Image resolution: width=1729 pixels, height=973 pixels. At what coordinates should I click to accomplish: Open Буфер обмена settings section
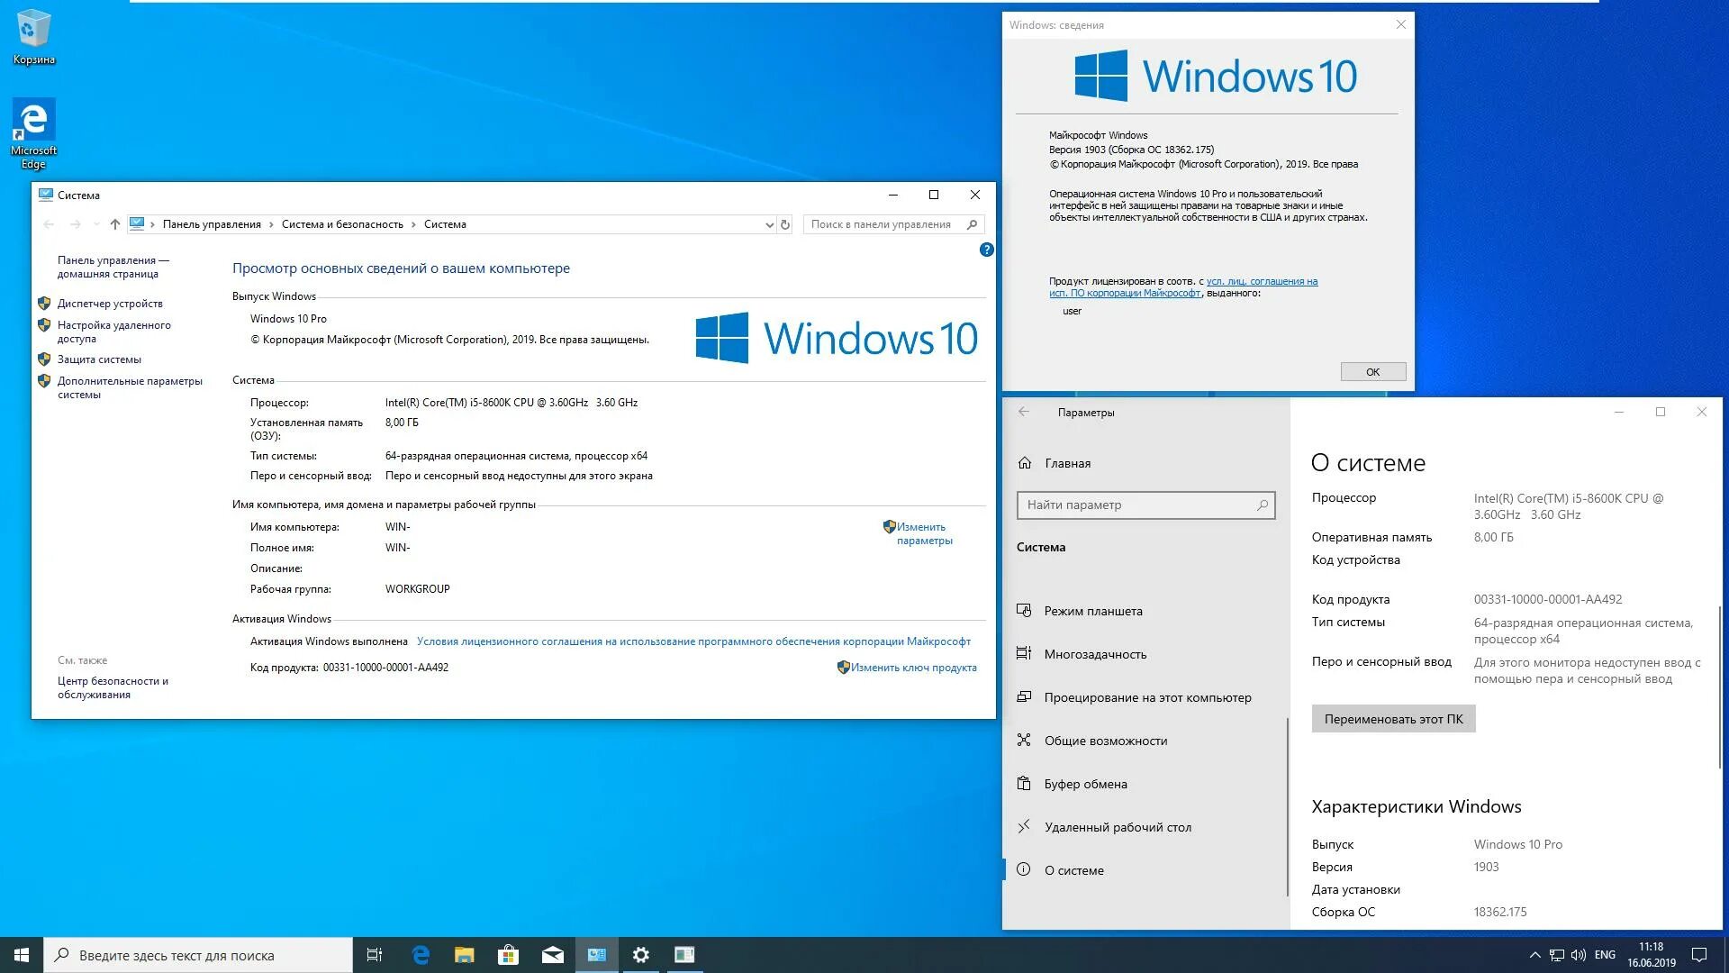tap(1085, 784)
